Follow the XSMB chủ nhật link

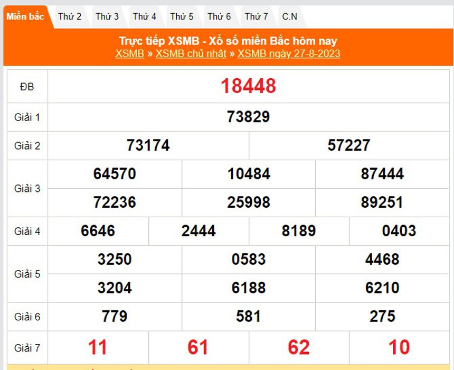[191, 53]
